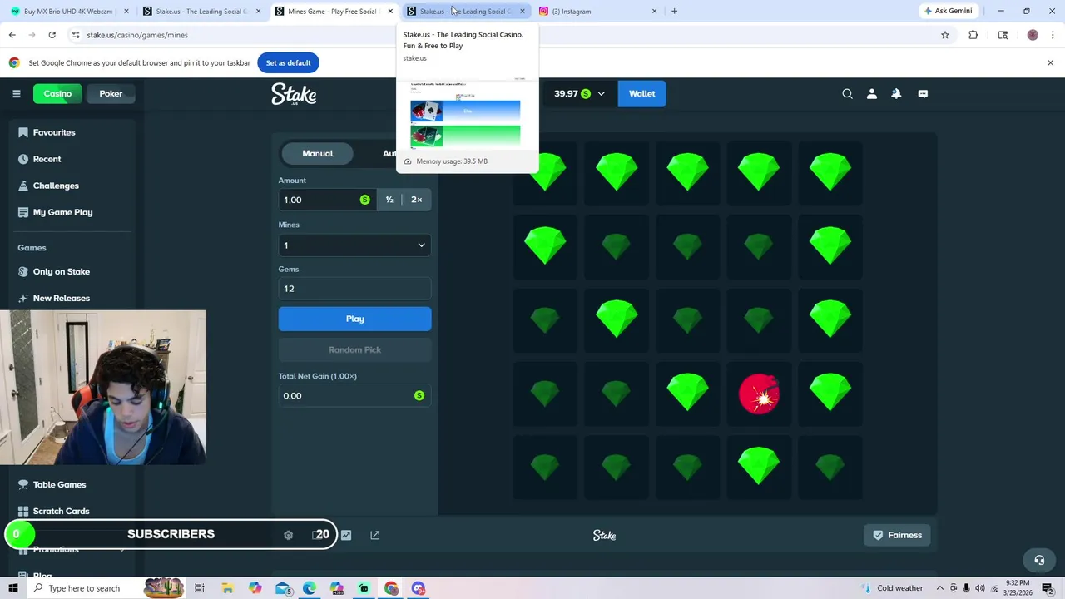This screenshot has height=599, width=1065.
Task: Open a new Chrome tab
Action: tap(674, 11)
